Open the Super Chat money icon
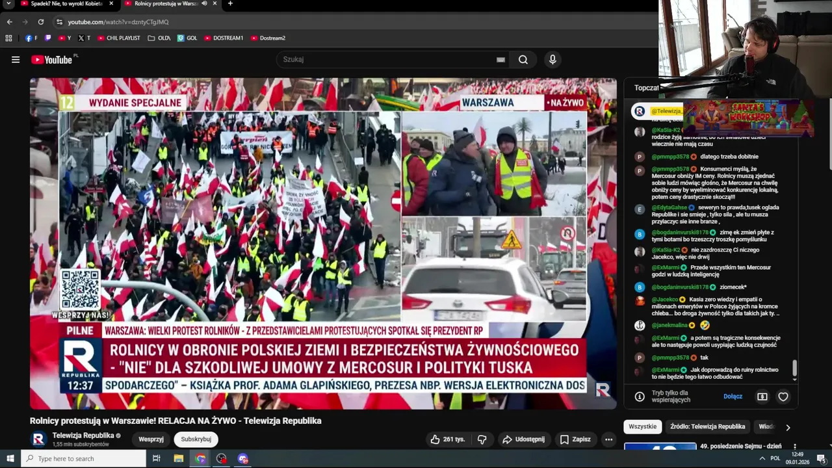Viewport: 832px width, 468px height. pyautogui.click(x=762, y=396)
